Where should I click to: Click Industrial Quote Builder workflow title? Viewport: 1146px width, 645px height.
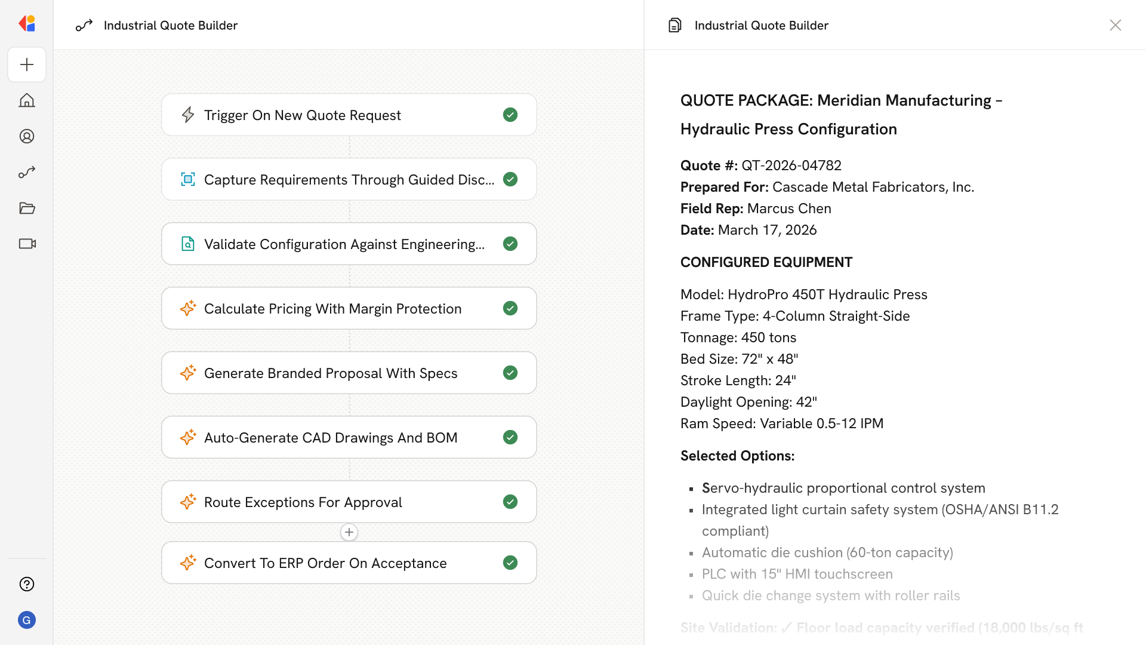[171, 25]
